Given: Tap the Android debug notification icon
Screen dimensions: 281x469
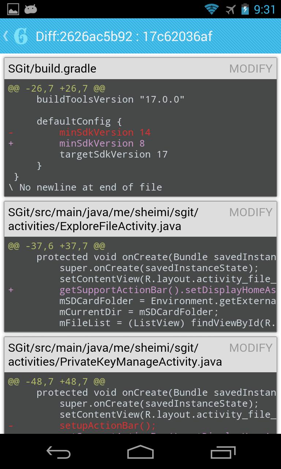Looking at the screenshot, I should 31,9.
